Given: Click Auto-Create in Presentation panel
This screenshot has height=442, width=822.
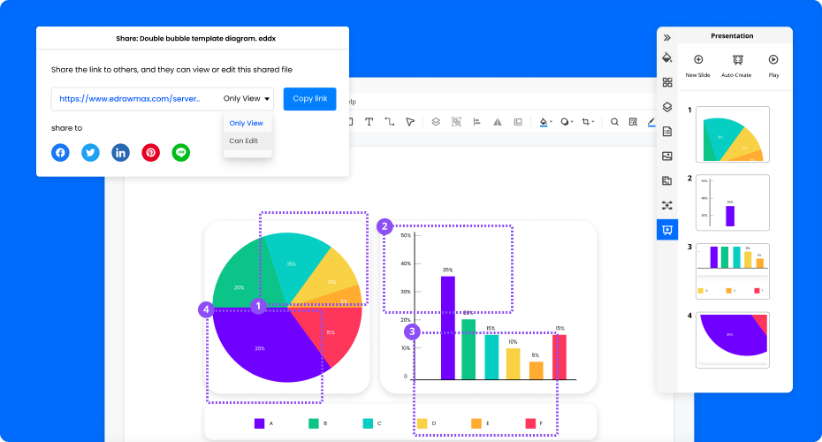Looking at the screenshot, I should tap(736, 65).
